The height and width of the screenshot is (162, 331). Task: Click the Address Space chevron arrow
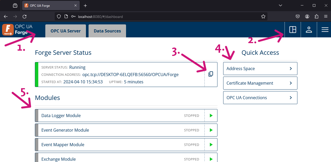(291, 69)
